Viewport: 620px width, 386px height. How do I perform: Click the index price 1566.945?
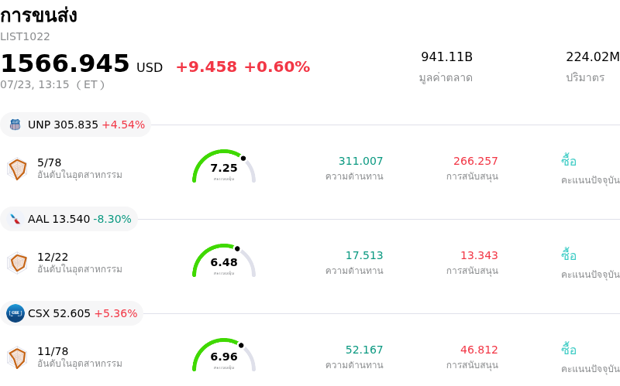(65, 63)
